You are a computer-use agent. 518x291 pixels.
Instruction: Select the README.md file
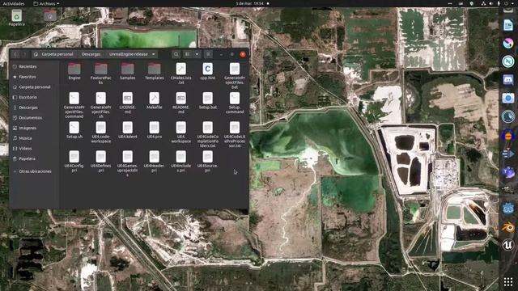tap(181, 103)
